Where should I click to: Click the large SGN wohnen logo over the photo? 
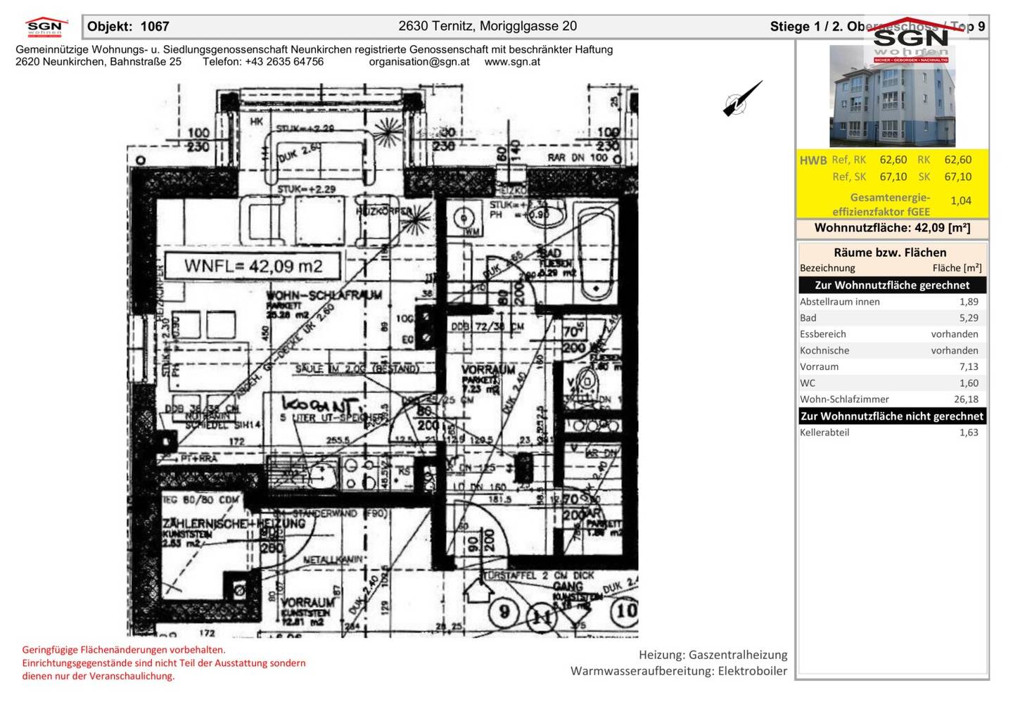pyautogui.click(x=911, y=41)
